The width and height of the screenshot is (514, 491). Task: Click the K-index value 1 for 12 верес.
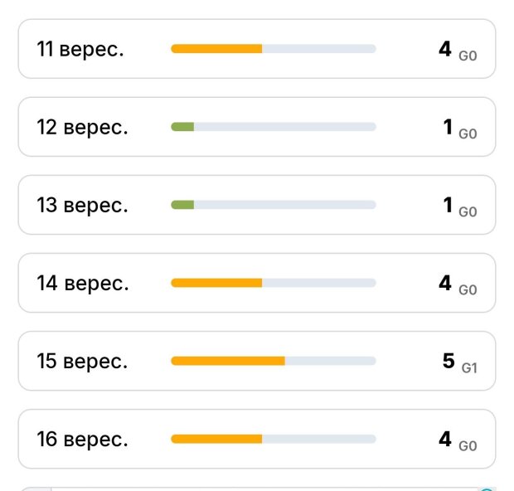[448, 127]
